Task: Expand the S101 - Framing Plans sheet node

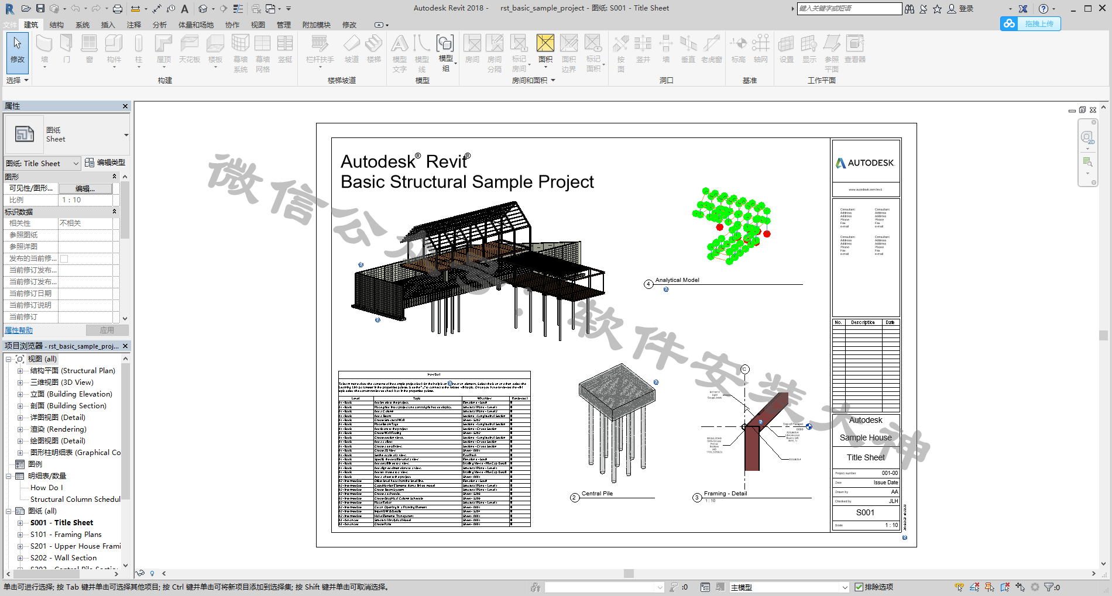Action: point(20,535)
